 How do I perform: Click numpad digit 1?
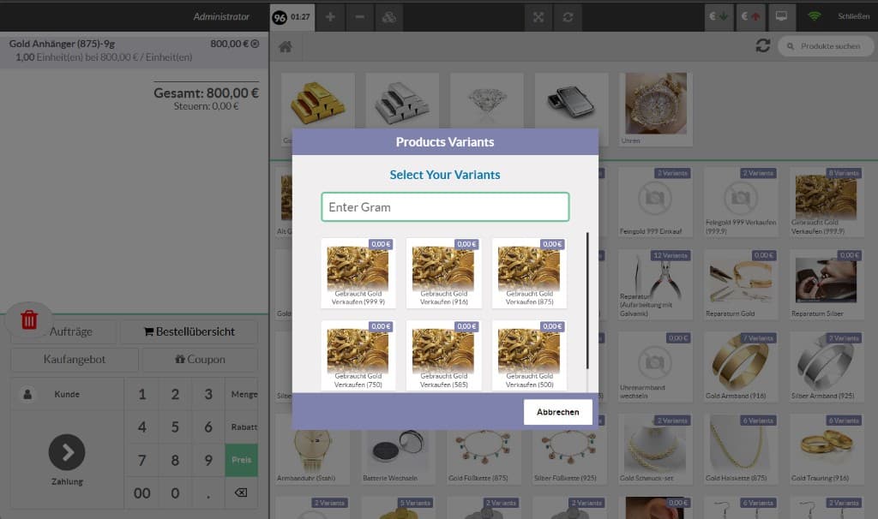click(x=141, y=394)
